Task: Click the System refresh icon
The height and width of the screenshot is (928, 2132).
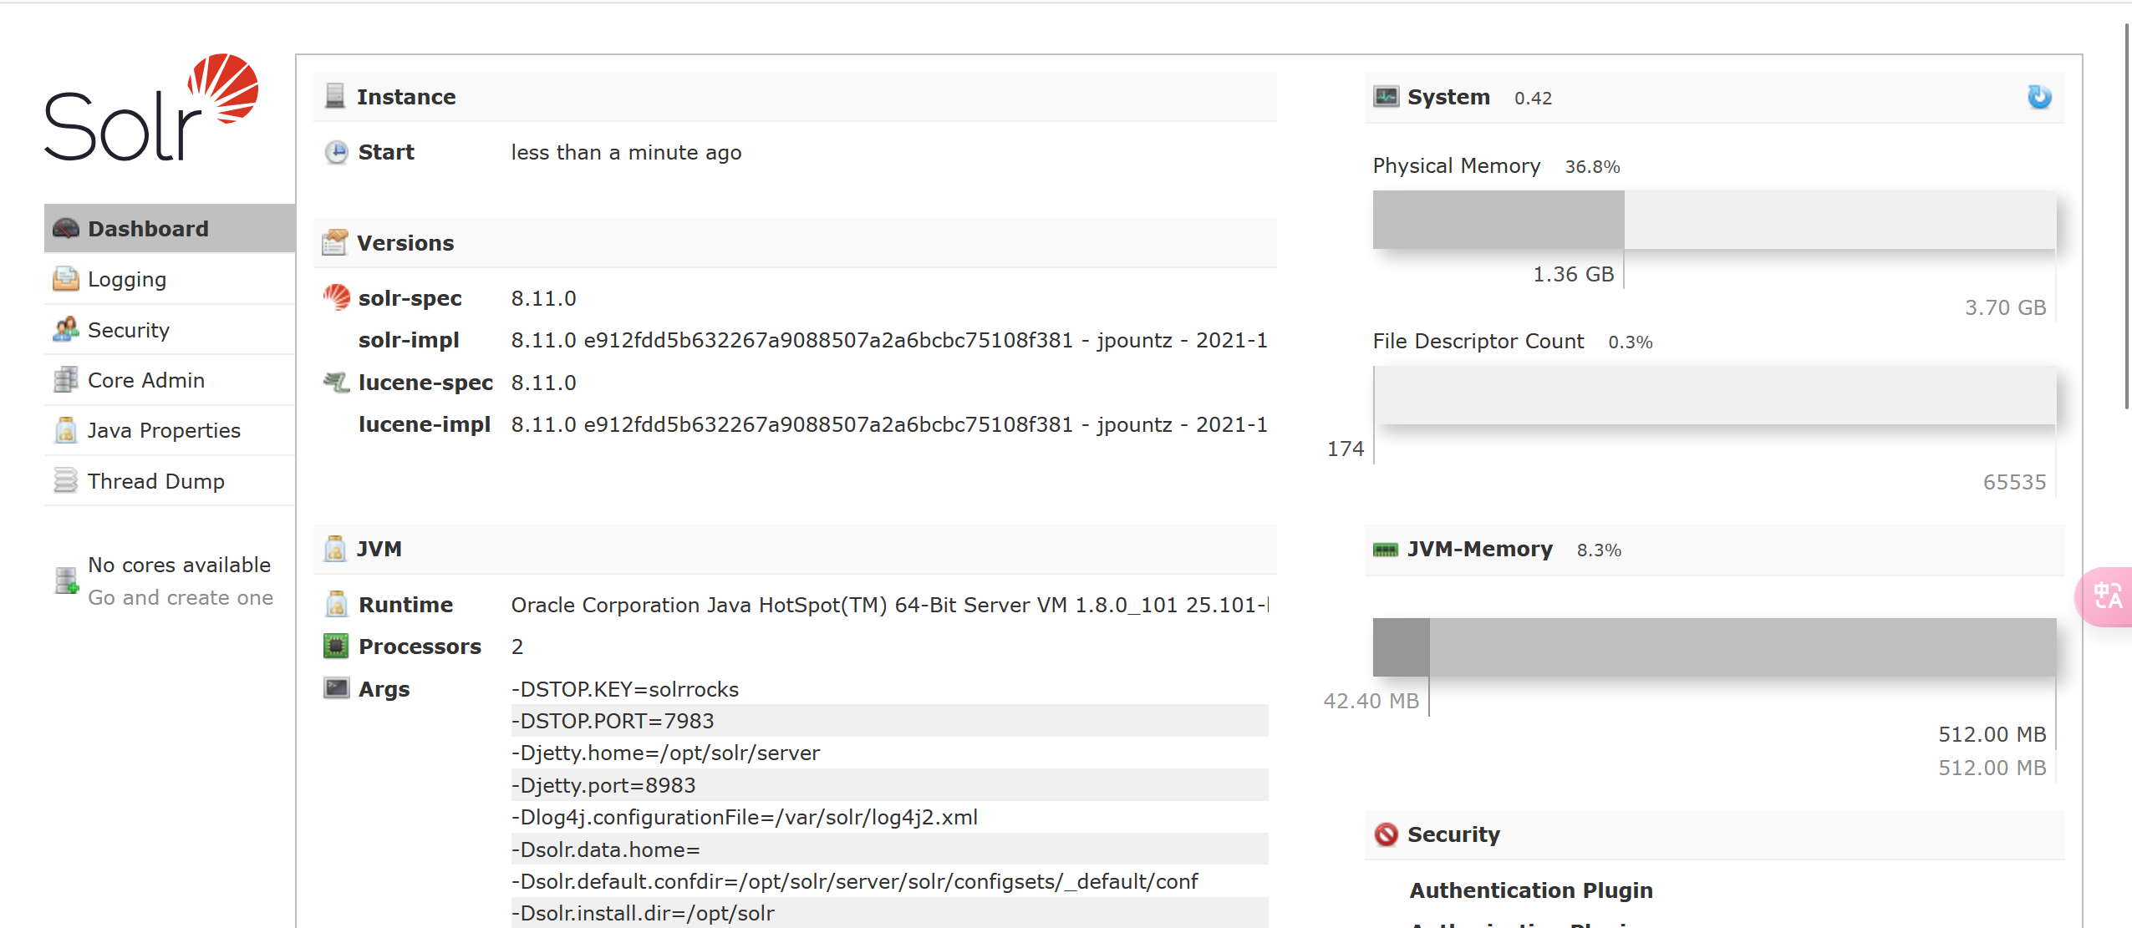Action: click(2038, 97)
